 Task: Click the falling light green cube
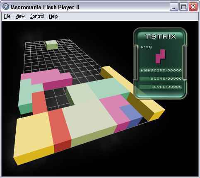[x=52, y=45]
